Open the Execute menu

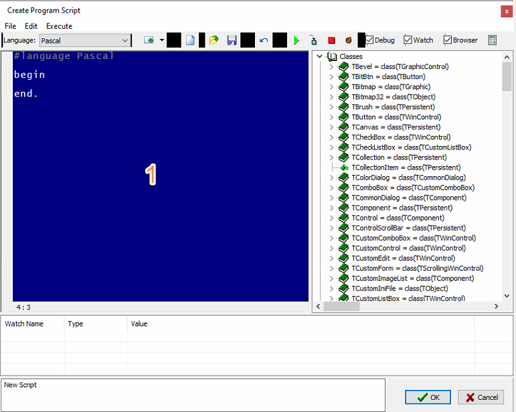tap(60, 26)
